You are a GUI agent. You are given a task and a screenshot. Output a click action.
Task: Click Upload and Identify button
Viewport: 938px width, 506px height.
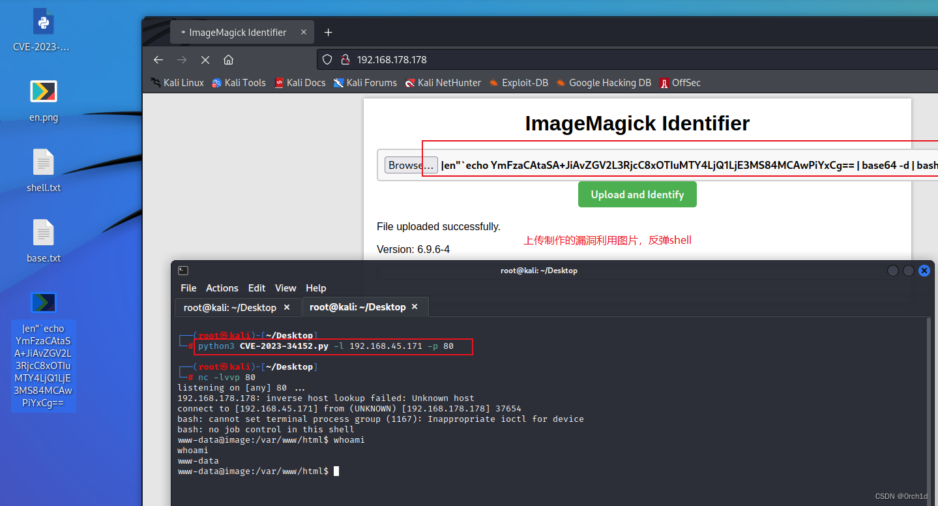638,194
